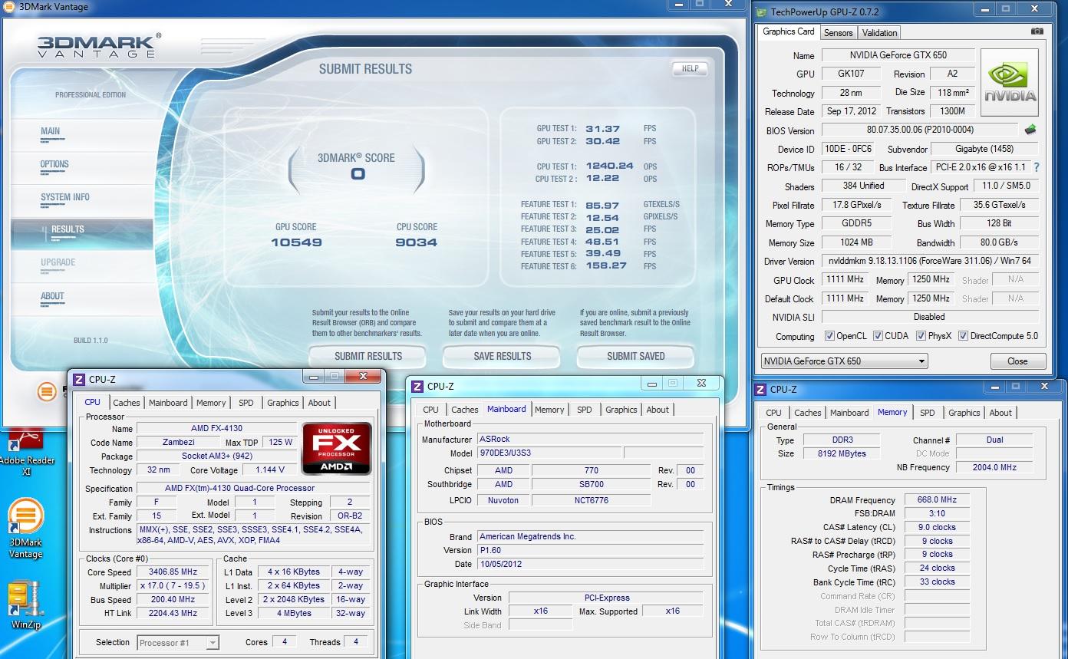Click the GPU-Z screenshot camera icon
The width and height of the screenshot is (1068, 659).
click(x=1037, y=31)
